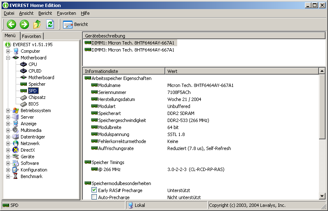The width and height of the screenshot is (328, 211).
Task: Click scrollbar up arrow in info list
Action: (x=322, y=71)
